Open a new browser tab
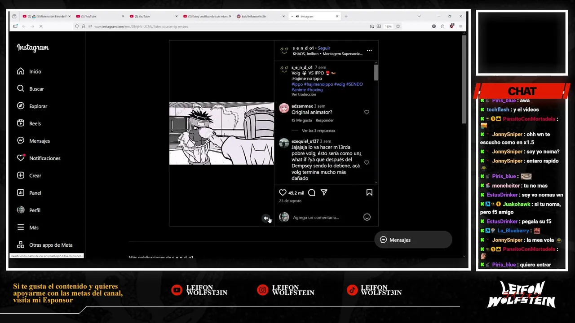Viewport: 575px width, 323px height. 346,16
